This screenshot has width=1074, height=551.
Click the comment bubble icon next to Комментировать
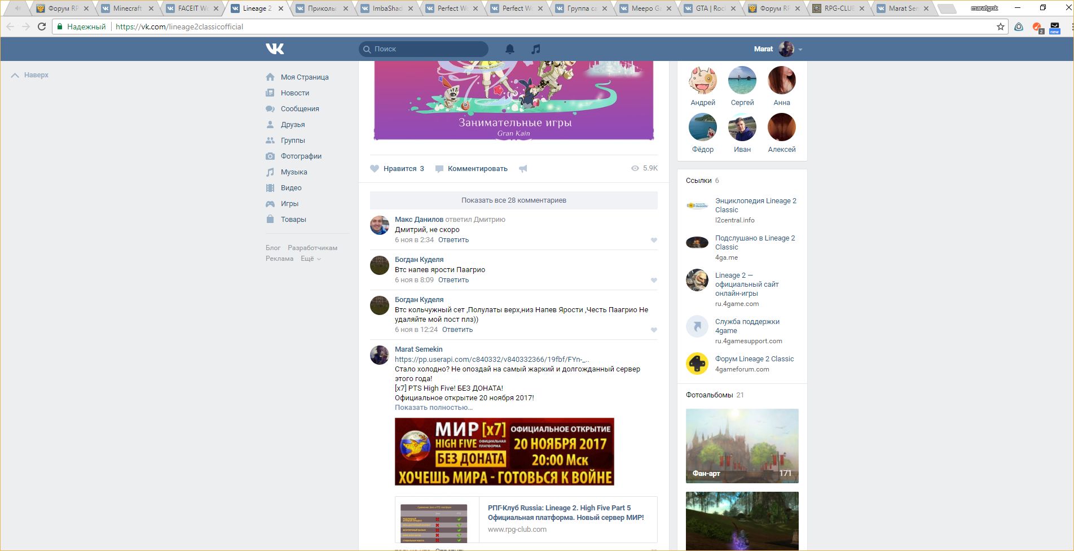[x=439, y=169]
